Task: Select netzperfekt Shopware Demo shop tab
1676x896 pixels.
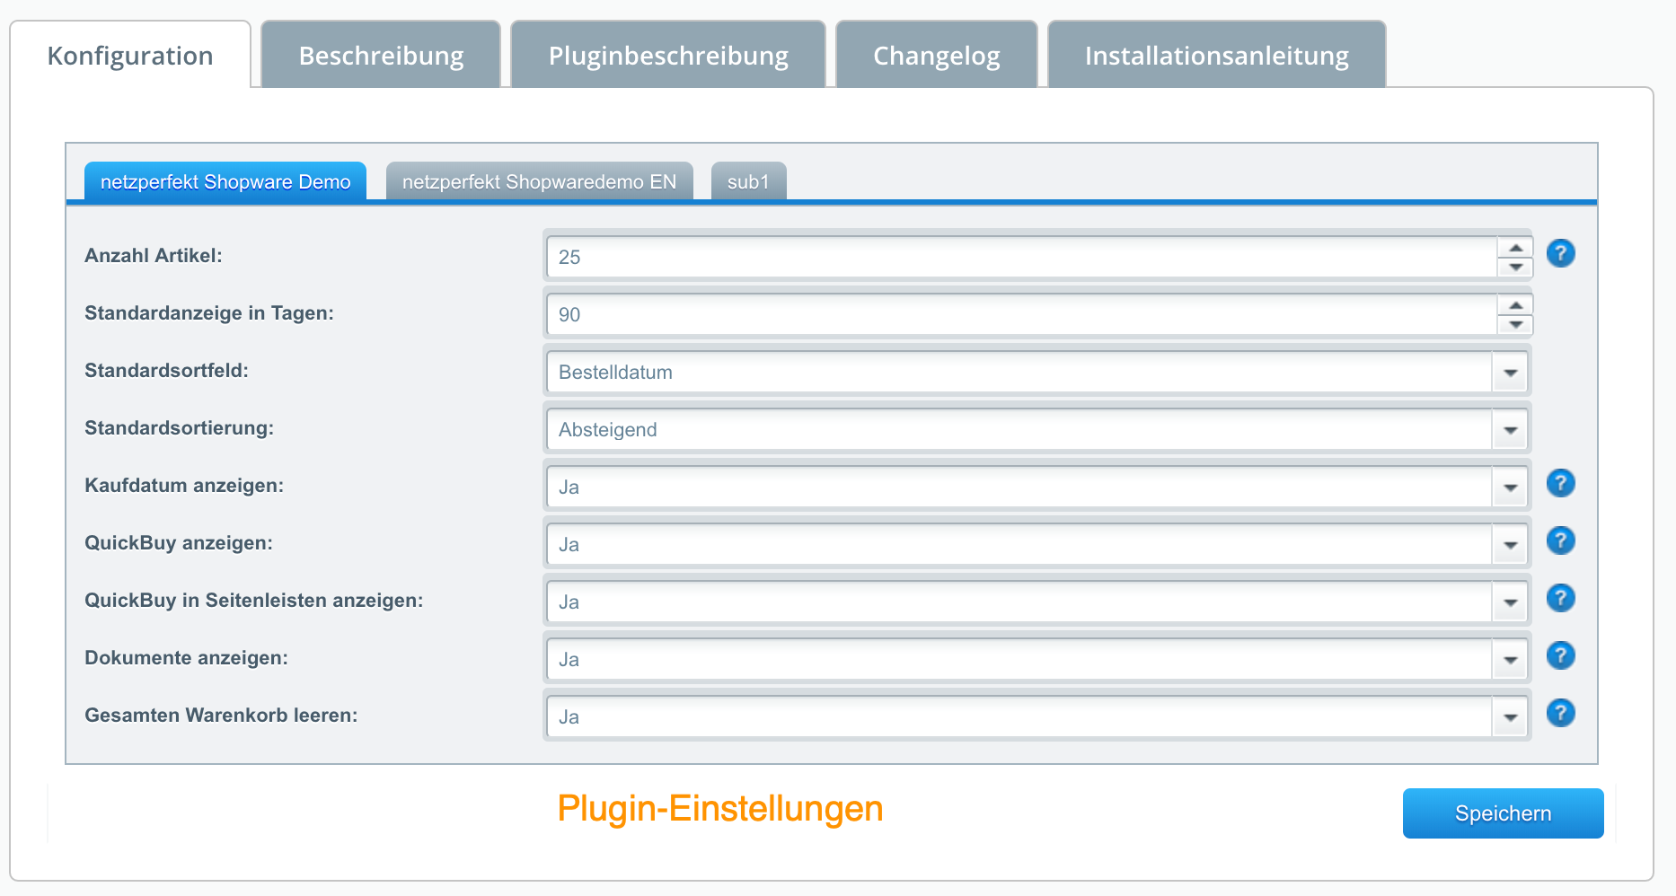Action: click(225, 181)
